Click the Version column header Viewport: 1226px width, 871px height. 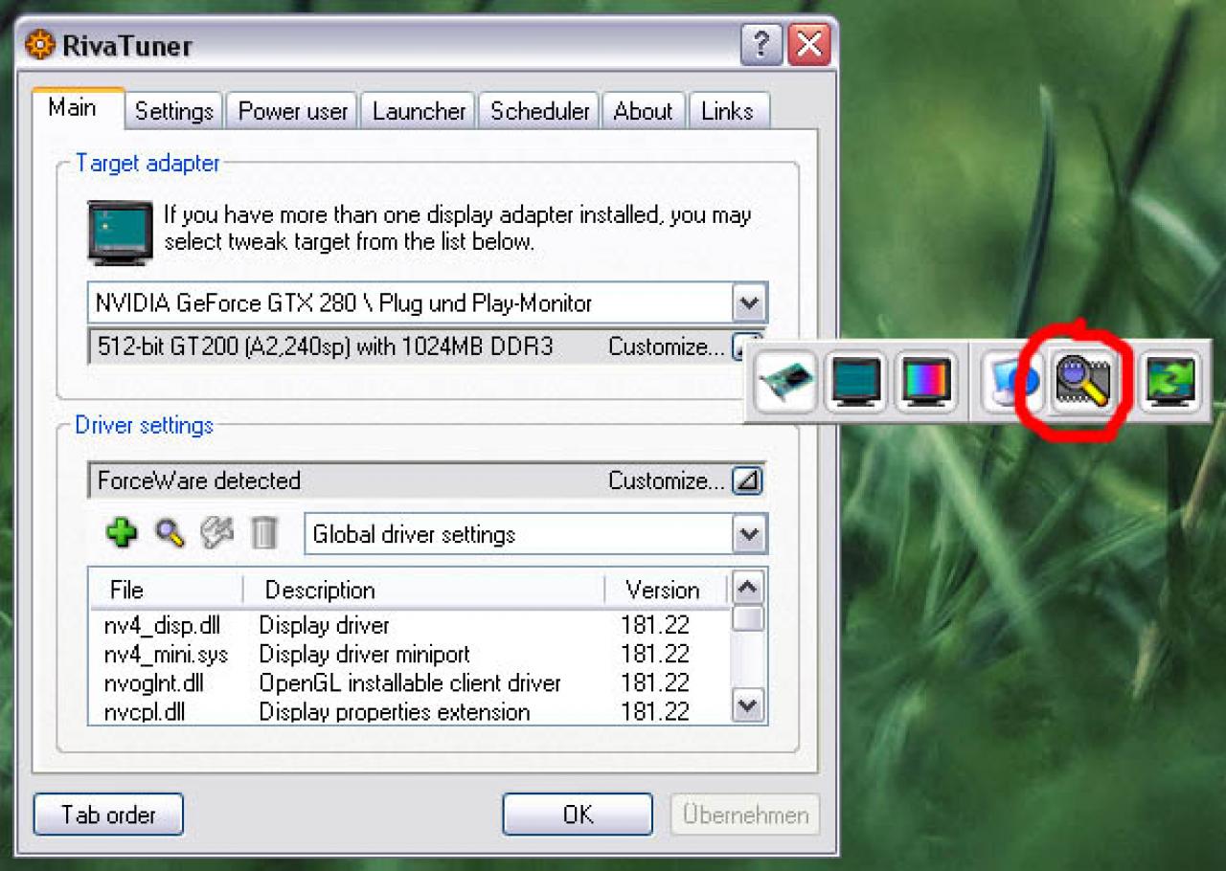(x=667, y=590)
